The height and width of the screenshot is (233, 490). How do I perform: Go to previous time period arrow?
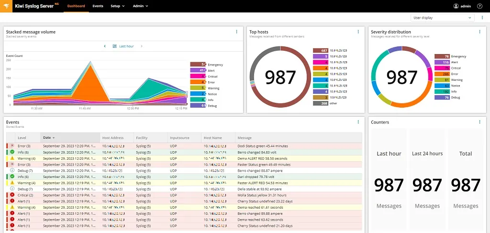coord(105,46)
